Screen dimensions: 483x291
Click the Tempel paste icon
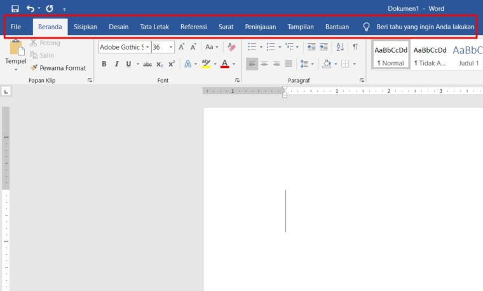coord(16,48)
